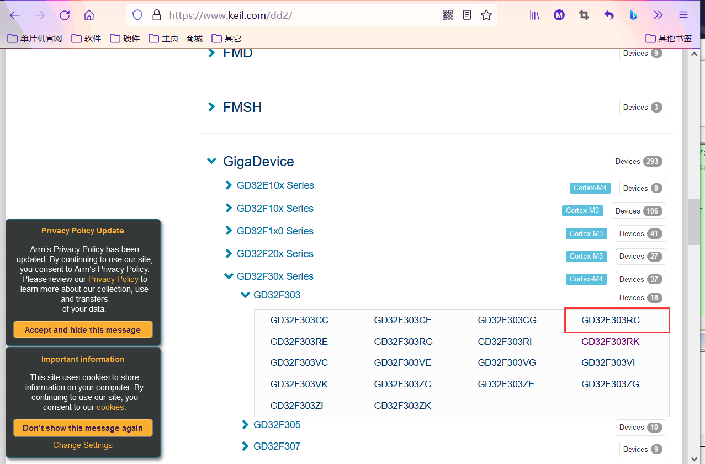The height and width of the screenshot is (464, 705).
Task: Click the forward navigation arrow
Action: pyautogui.click(x=40, y=15)
